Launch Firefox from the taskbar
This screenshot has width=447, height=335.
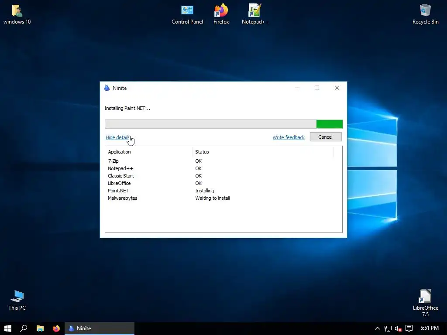56,328
